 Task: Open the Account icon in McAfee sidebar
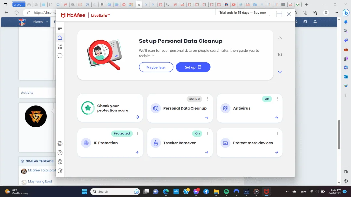pyautogui.click(x=60, y=144)
